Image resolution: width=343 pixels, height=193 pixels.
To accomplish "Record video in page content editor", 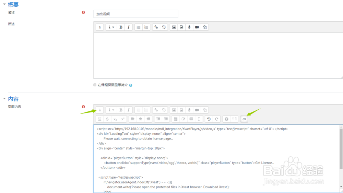I will click(197, 110).
